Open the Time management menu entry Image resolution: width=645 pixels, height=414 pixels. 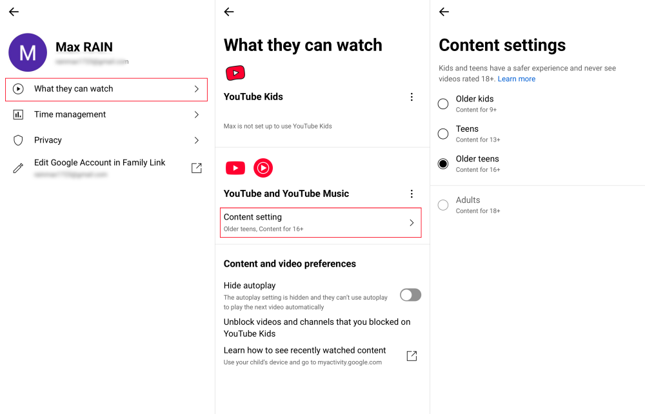click(x=106, y=114)
